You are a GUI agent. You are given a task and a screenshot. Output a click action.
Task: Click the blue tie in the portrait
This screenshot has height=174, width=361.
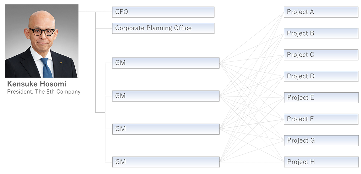(x=46, y=69)
